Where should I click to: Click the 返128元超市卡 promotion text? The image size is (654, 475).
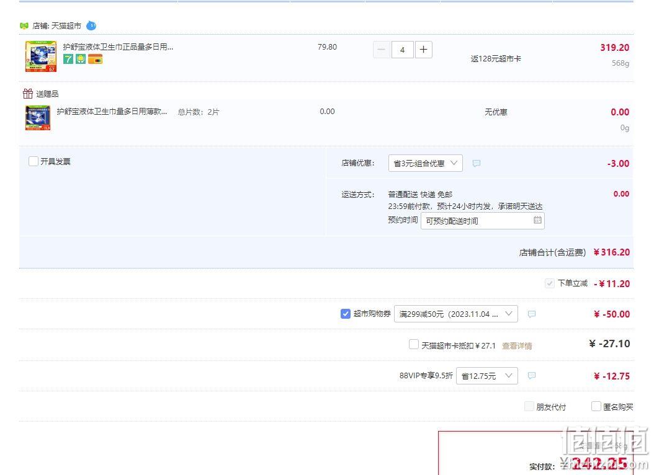point(496,59)
